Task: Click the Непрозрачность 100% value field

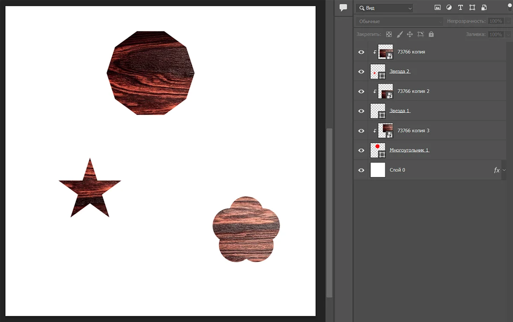Action: [495, 21]
